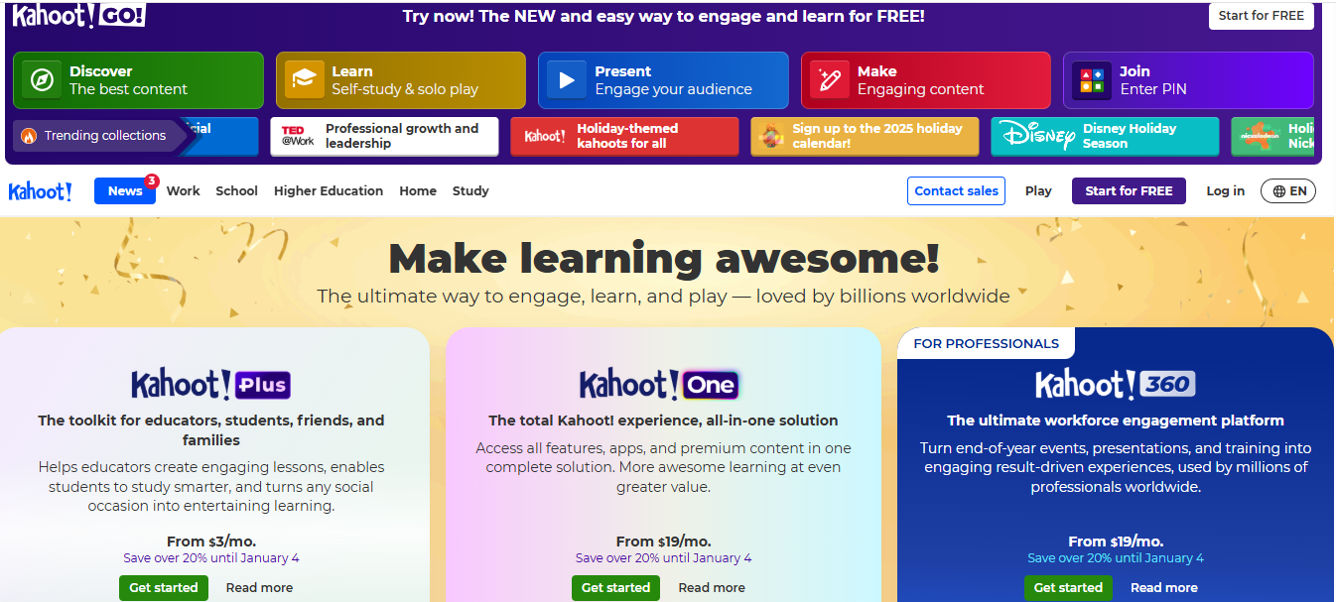Screen dimensions: 1336x602
Task: Open the Discover best content card
Action: [138, 80]
